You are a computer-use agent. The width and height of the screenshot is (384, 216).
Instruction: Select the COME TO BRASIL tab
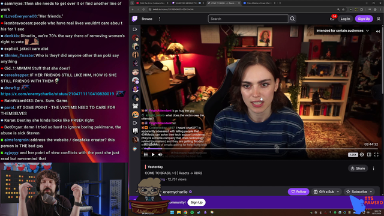[x=223, y=3]
